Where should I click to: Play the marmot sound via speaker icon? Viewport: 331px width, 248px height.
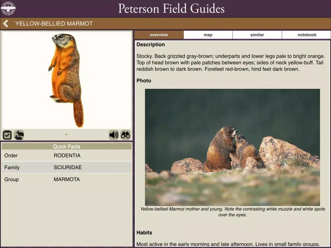pos(114,135)
